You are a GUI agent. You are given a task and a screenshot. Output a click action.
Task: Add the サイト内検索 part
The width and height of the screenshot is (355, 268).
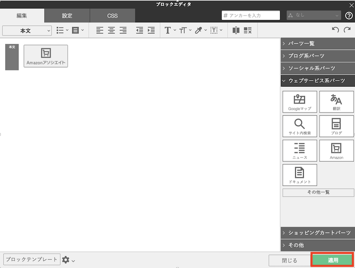point(299,126)
